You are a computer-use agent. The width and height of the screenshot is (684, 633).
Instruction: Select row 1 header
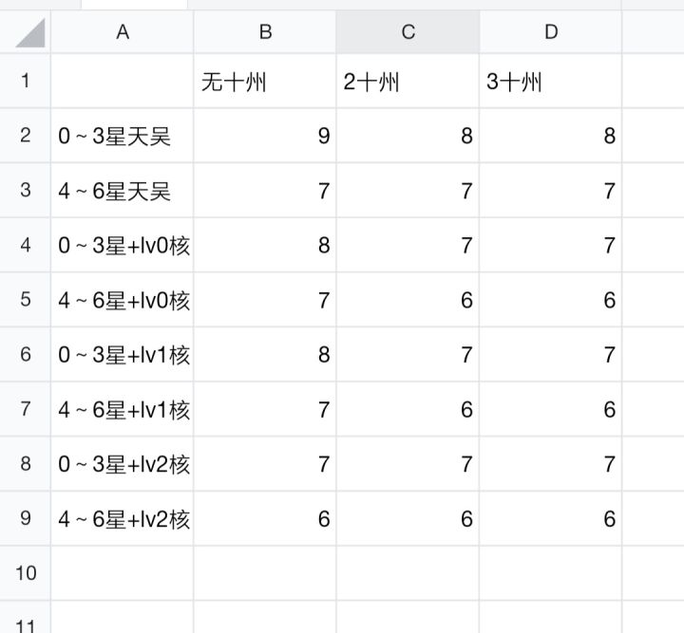[x=26, y=81]
